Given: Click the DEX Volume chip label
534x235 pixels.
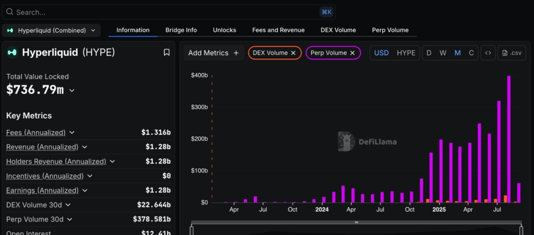Looking at the screenshot, I should click(271, 53).
